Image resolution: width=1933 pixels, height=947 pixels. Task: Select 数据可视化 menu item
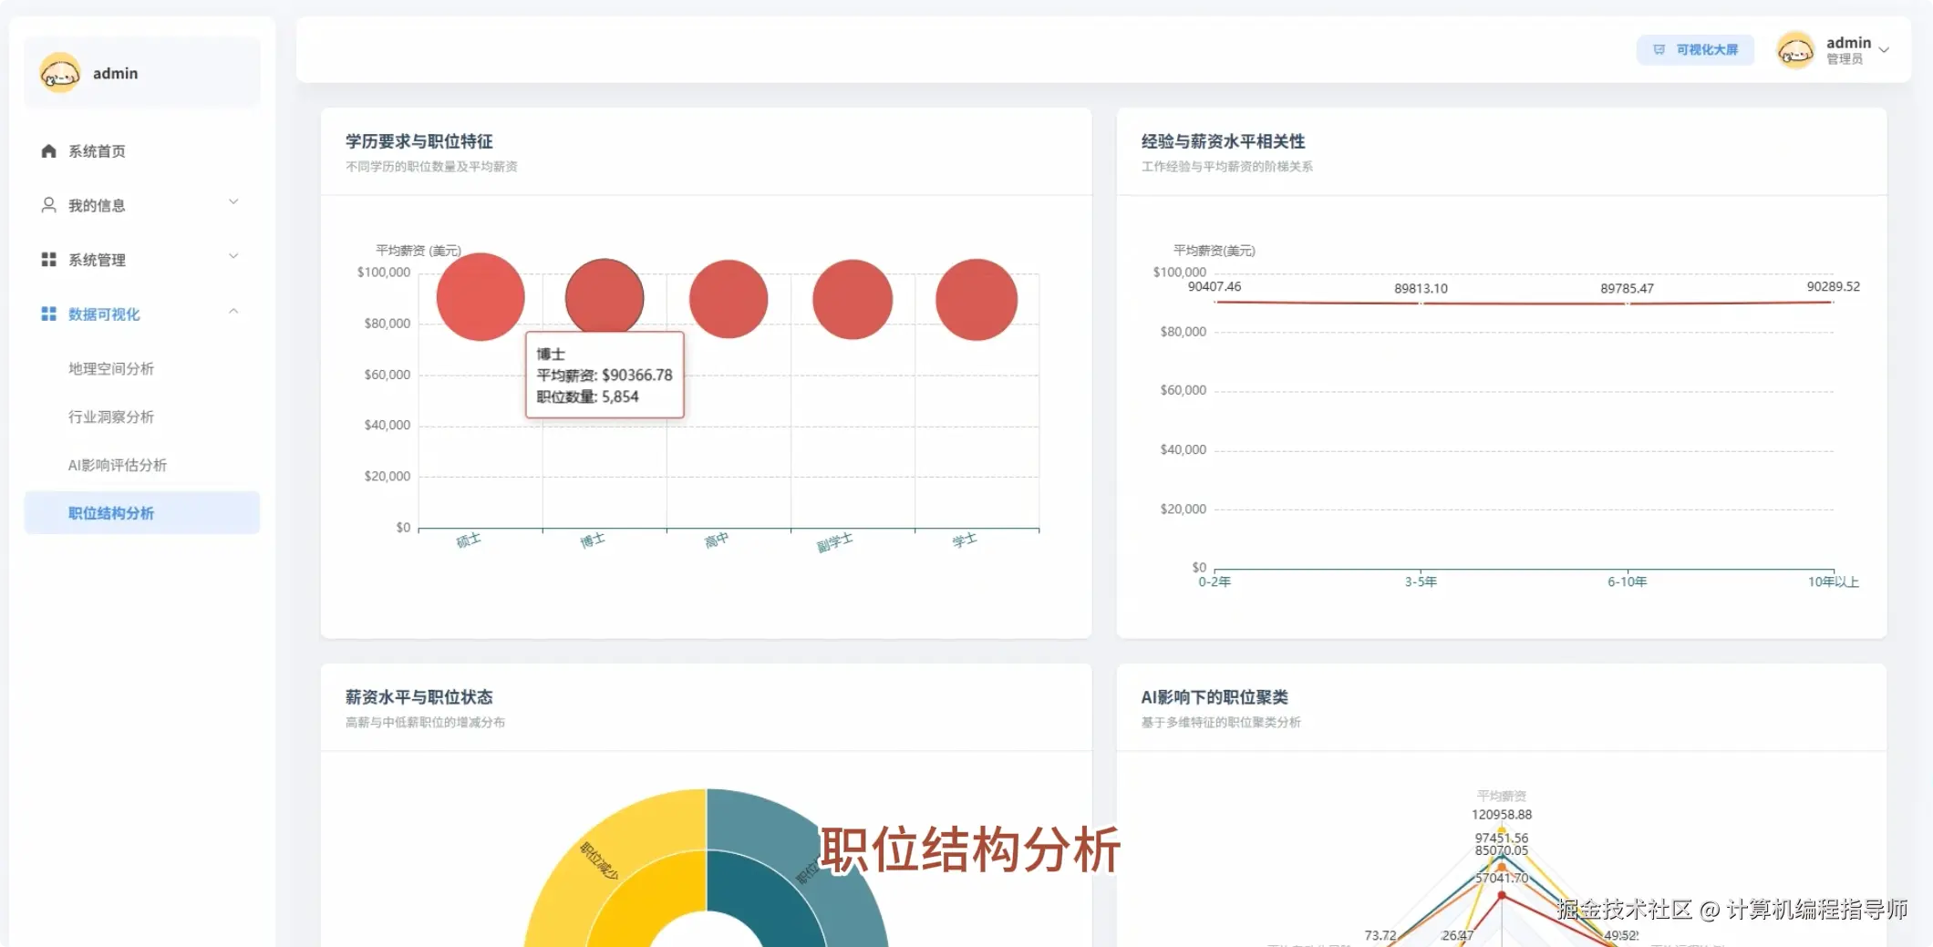coord(142,314)
